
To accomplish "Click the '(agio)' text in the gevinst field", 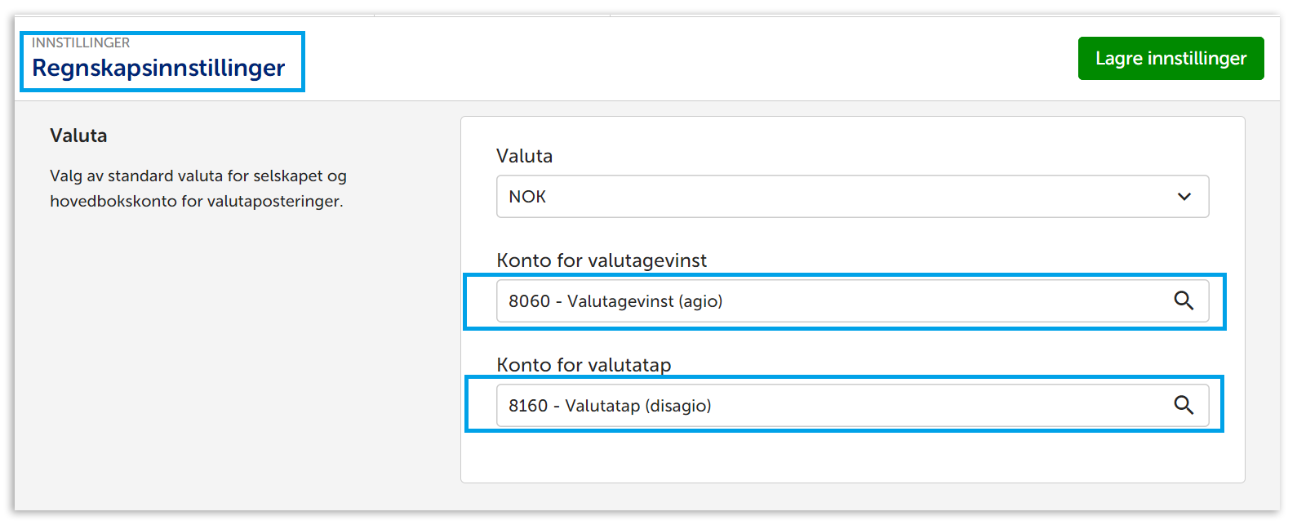I will pos(700,301).
